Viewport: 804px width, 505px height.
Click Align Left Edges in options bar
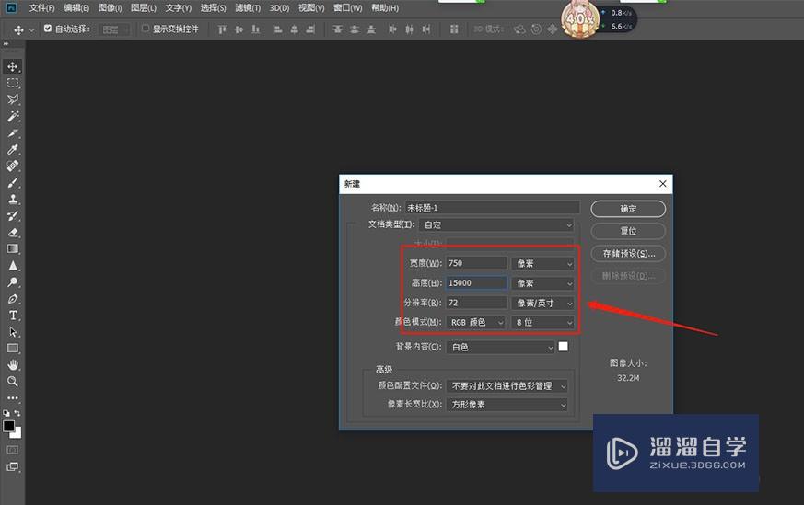[x=277, y=29]
